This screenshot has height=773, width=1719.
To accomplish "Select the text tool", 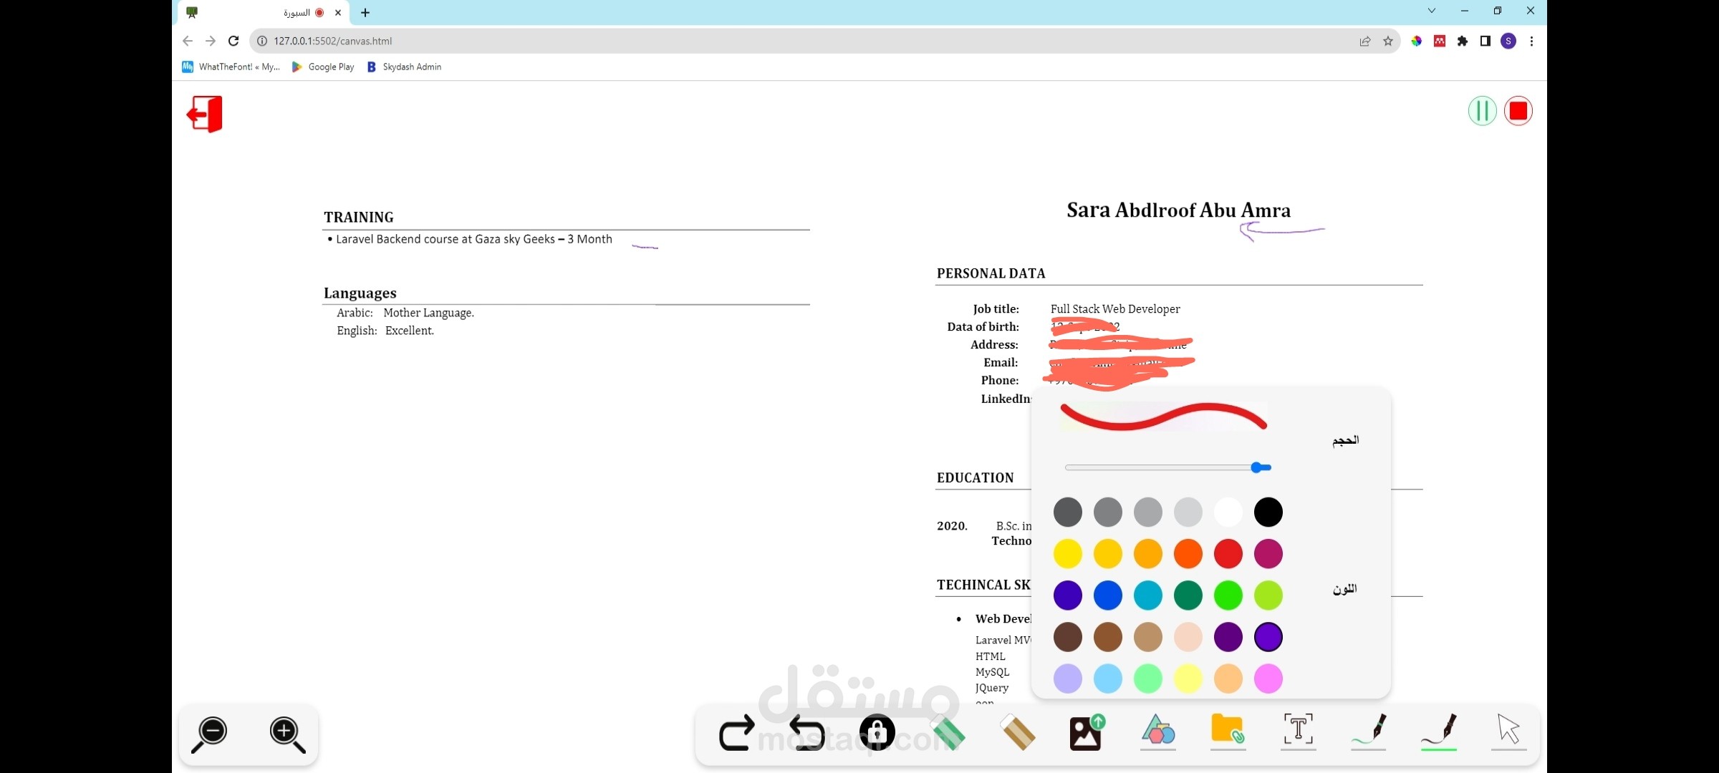I will coord(1298,730).
